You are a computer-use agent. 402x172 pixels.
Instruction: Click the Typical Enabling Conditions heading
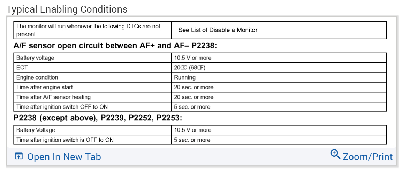tap(67, 9)
